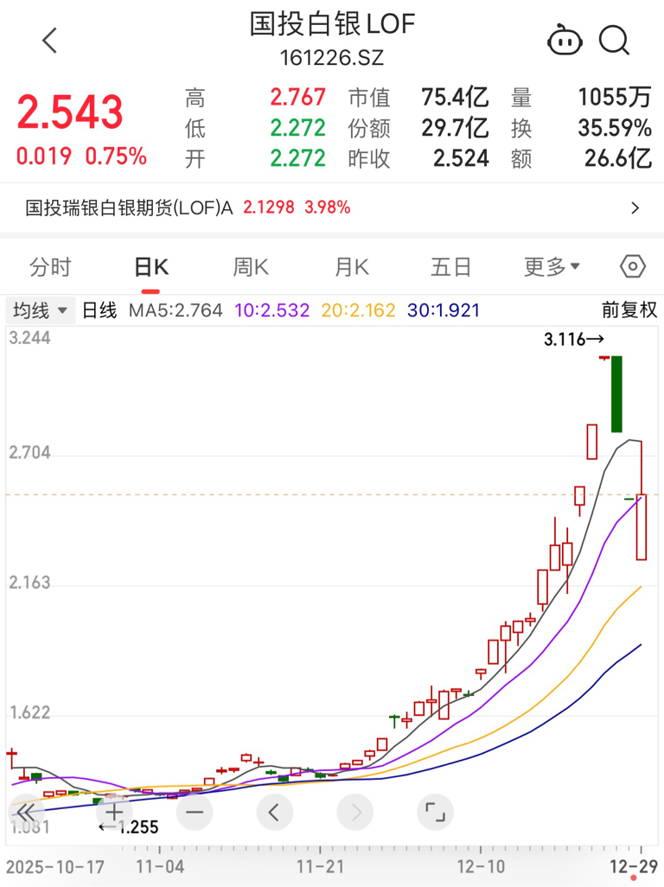The image size is (664, 887).
Task: Expand the 更多 period dropdown
Action: [x=552, y=266]
